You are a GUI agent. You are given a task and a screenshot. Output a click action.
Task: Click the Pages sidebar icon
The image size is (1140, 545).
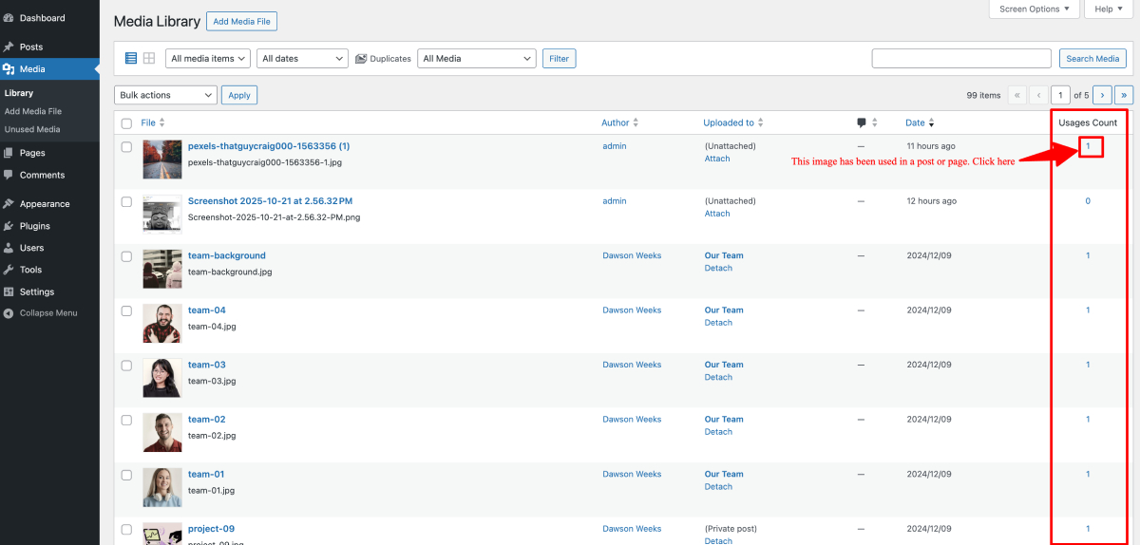(x=9, y=153)
